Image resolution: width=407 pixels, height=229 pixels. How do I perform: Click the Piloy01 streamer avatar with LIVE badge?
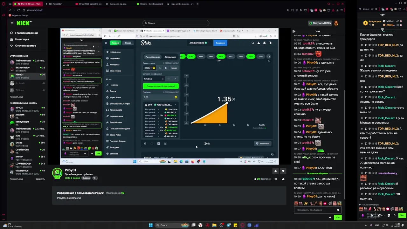click(x=57, y=173)
